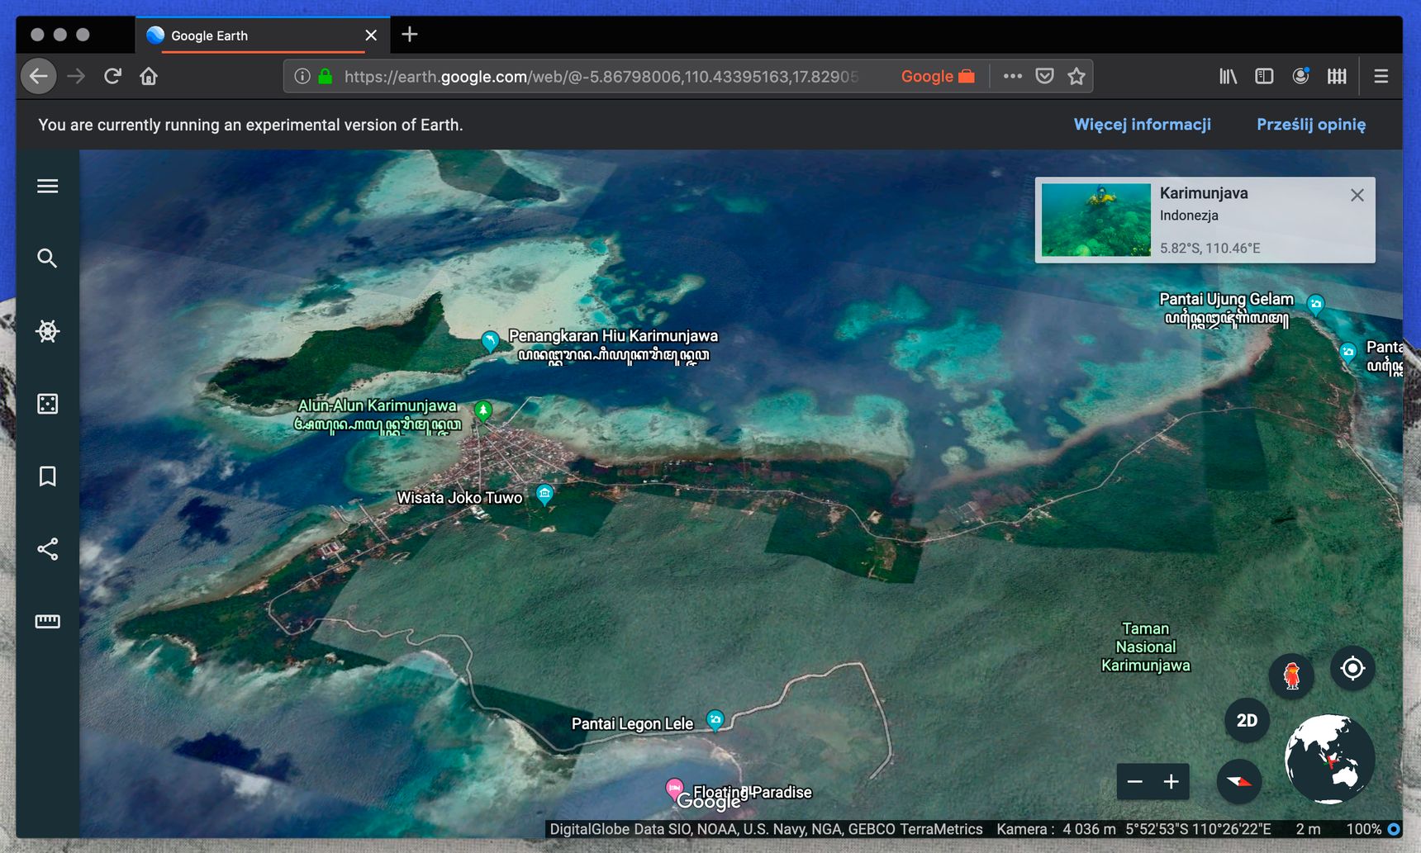Click the Penangkaran Hiu Karimunjawa marker
The width and height of the screenshot is (1421, 853).
click(490, 341)
